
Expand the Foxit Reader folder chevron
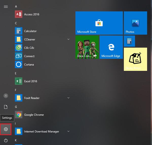68,98
